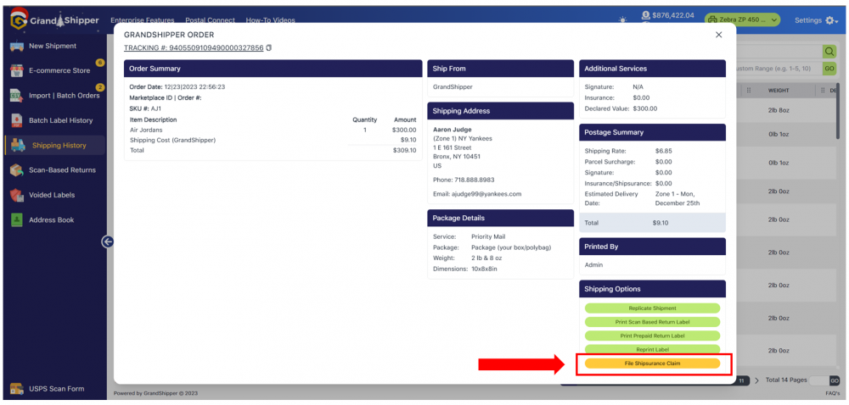Click the GrandShipper logo
849x405 pixels.
[54, 19]
